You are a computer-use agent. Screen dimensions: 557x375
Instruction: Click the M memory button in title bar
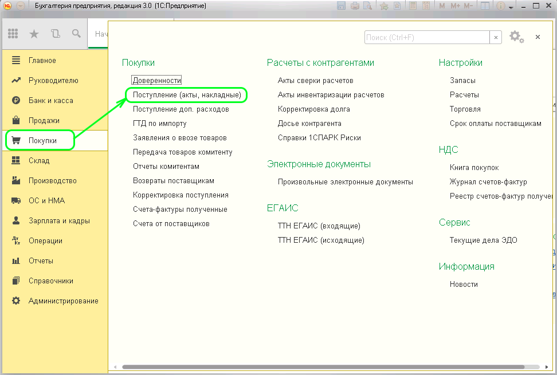(x=442, y=6)
